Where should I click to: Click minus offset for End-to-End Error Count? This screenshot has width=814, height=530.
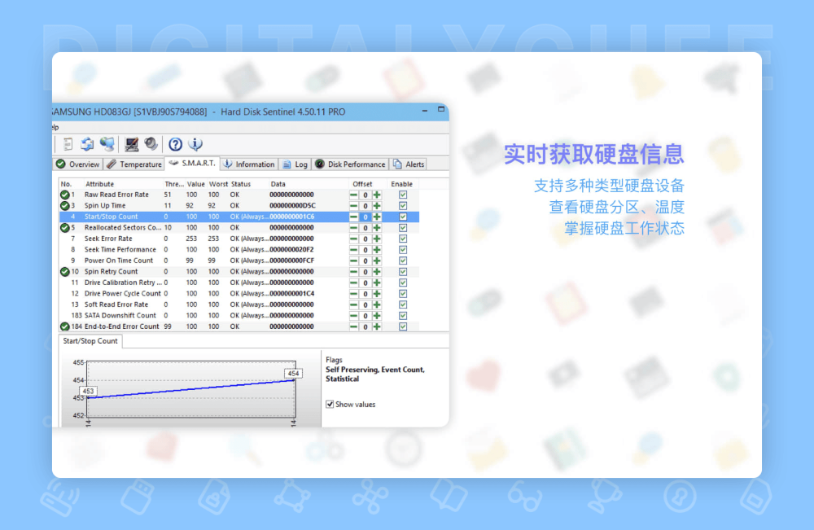tap(353, 326)
